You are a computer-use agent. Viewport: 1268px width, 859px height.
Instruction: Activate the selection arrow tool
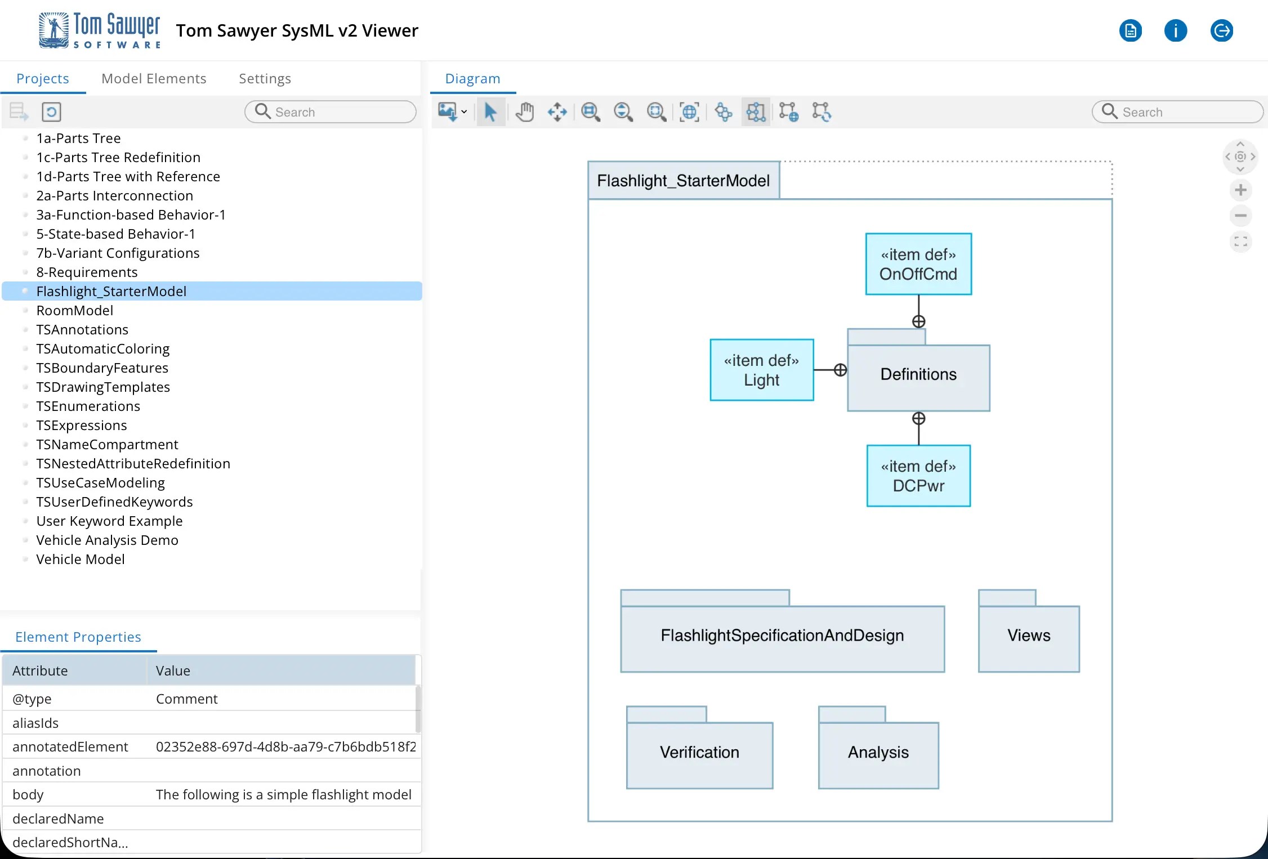click(489, 112)
